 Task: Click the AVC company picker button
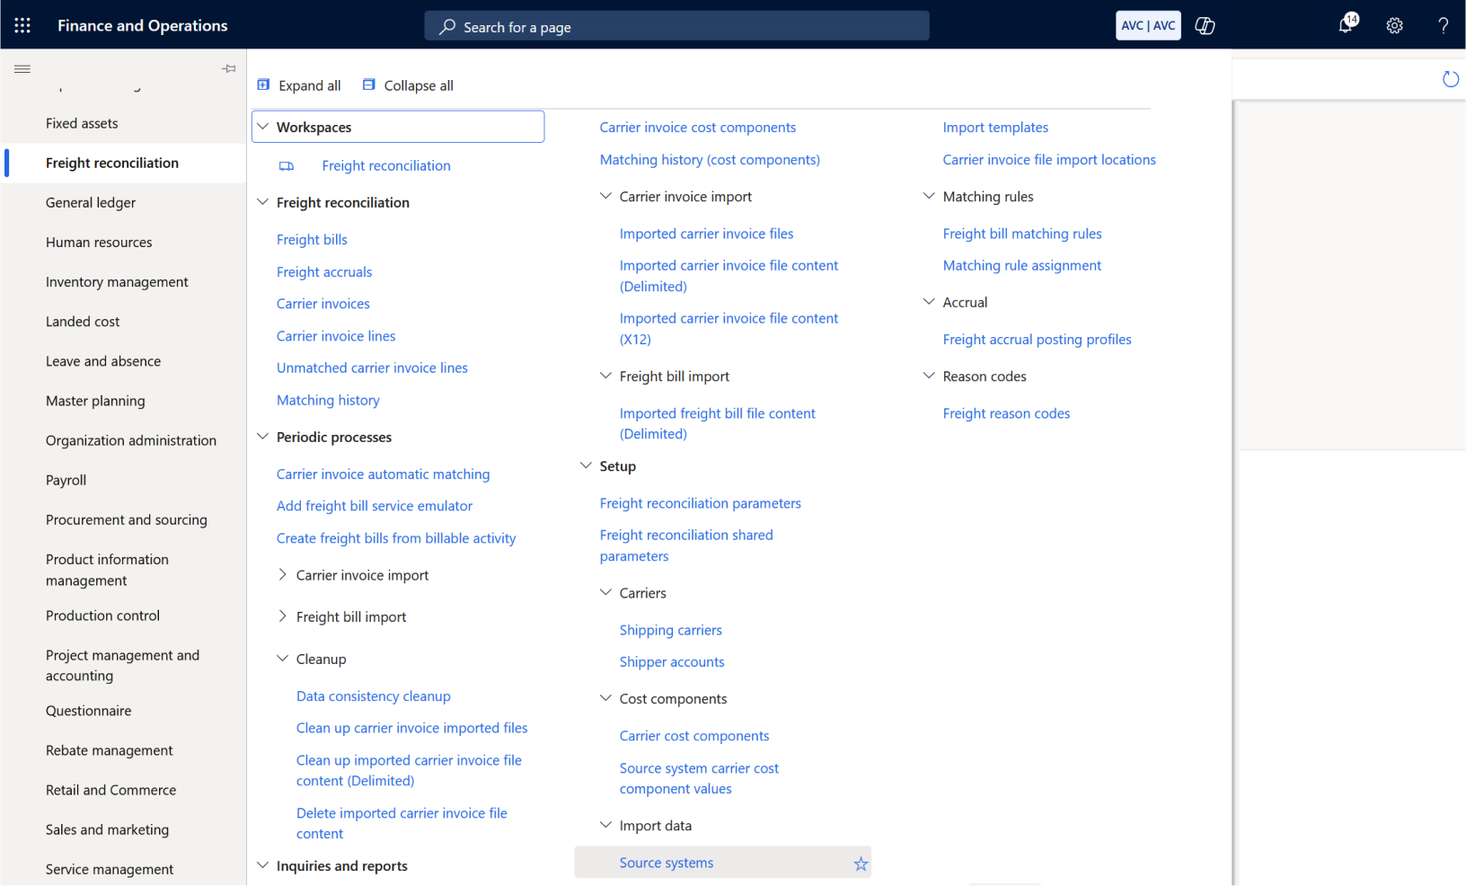point(1148,25)
